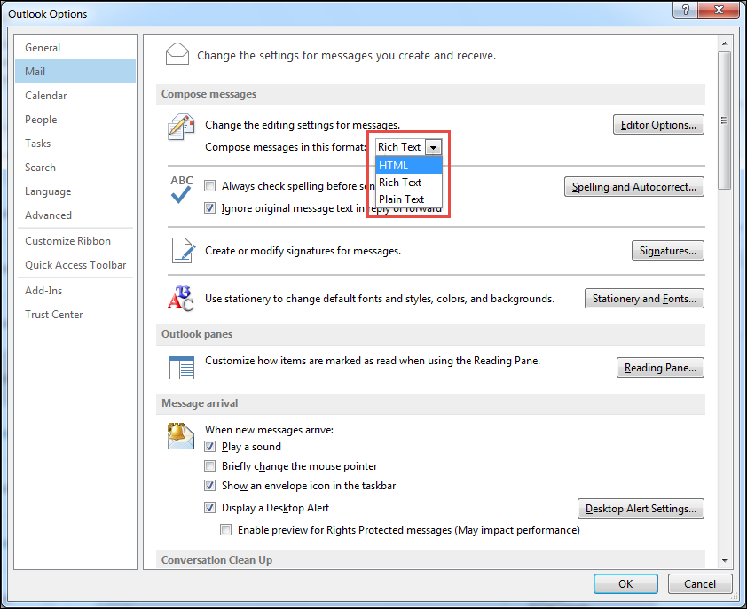Open Desktop Alert Settings

tap(641, 509)
